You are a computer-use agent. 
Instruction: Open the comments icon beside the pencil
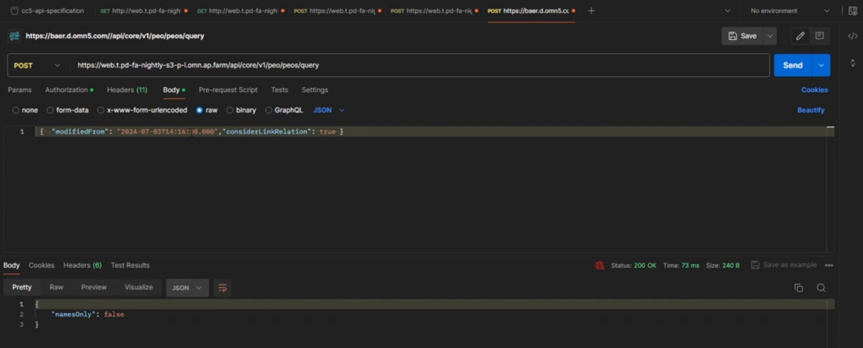coord(820,36)
